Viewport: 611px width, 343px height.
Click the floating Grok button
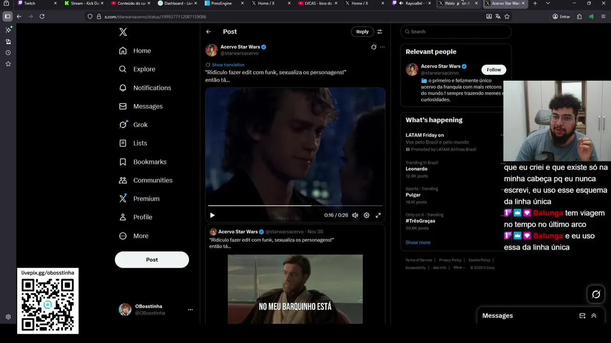pos(596,294)
